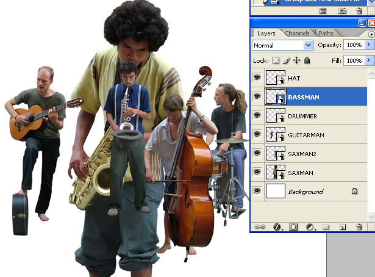Click the SAXMAN layer thumbnail
This screenshot has width=375, height=277.
tap(275, 172)
